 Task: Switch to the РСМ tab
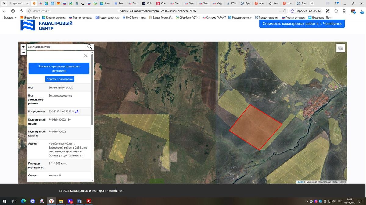(x=232, y=3)
